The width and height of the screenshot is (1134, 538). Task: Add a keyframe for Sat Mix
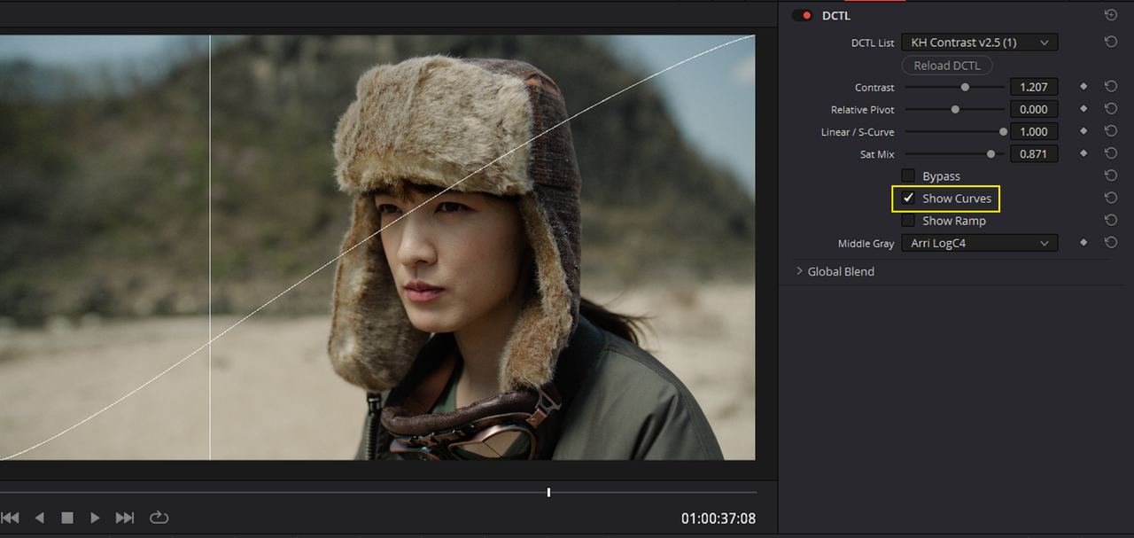click(1083, 153)
